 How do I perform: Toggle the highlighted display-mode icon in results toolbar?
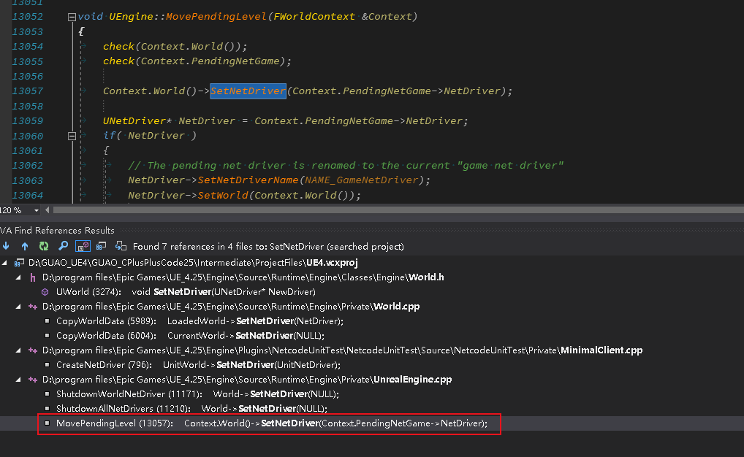coord(83,246)
